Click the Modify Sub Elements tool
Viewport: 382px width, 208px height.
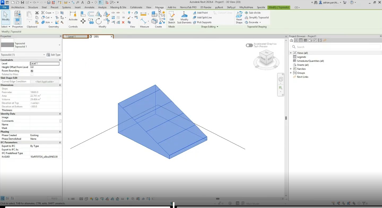pyautogui.click(x=184, y=18)
